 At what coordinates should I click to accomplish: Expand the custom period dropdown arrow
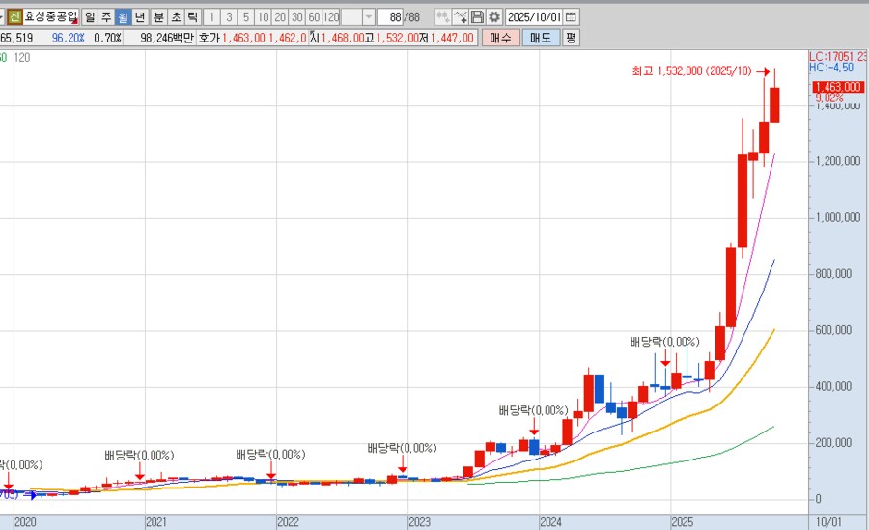(x=368, y=17)
